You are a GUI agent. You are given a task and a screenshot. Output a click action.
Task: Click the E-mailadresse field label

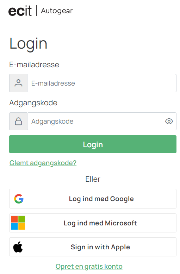tap(34, 65)
